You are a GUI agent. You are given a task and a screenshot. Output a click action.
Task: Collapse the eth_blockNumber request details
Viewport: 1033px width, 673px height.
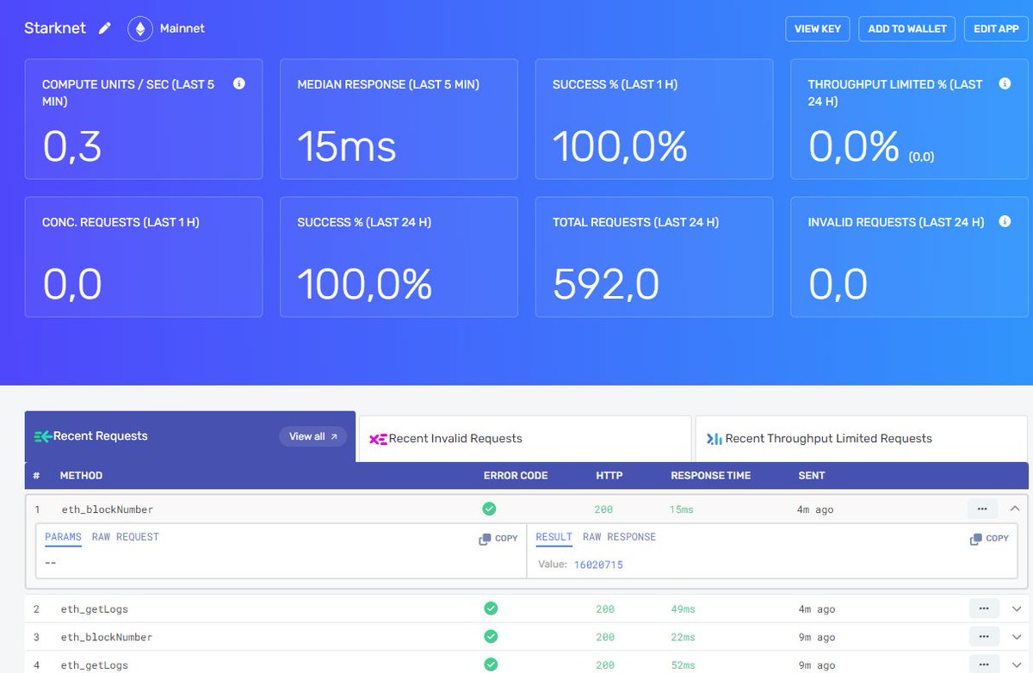click(x=1014, y=508)
